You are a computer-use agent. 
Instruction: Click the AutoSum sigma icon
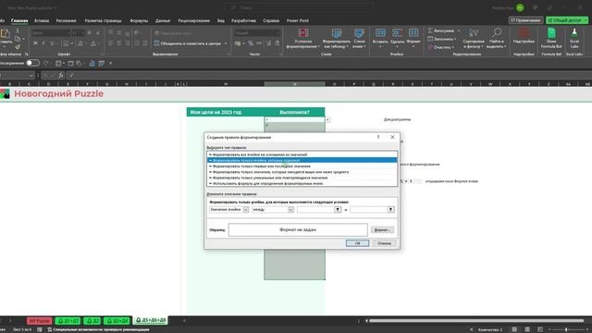[x=430, y=31]
